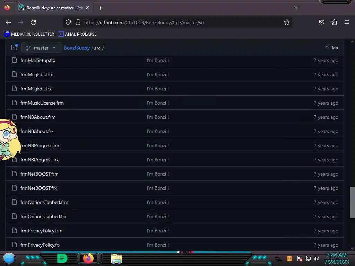Click '7 years ago' on frmOptionsTabbed.frm row
The width and height of the screenshot is (355, 266).
tap(326, 202)
